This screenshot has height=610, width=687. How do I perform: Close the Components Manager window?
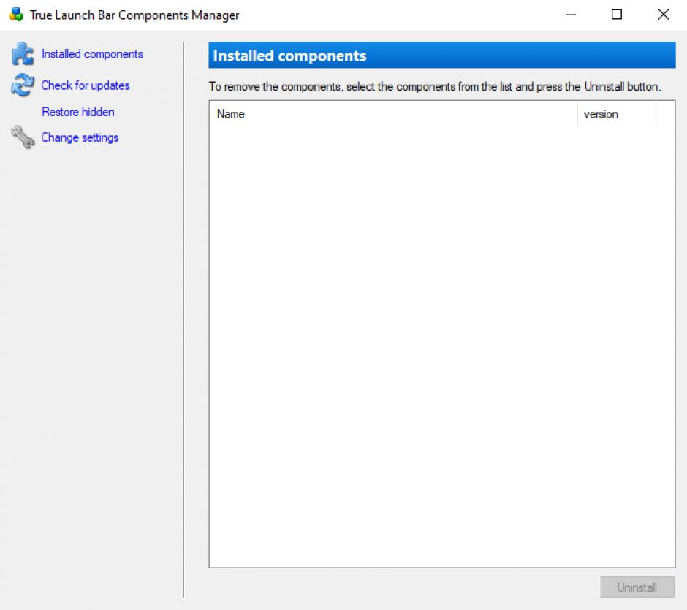664,15
